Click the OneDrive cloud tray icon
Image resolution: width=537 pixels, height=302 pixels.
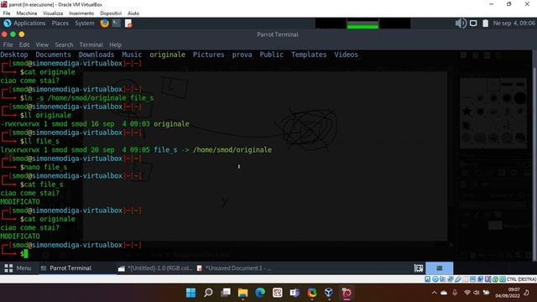point(444,293)
